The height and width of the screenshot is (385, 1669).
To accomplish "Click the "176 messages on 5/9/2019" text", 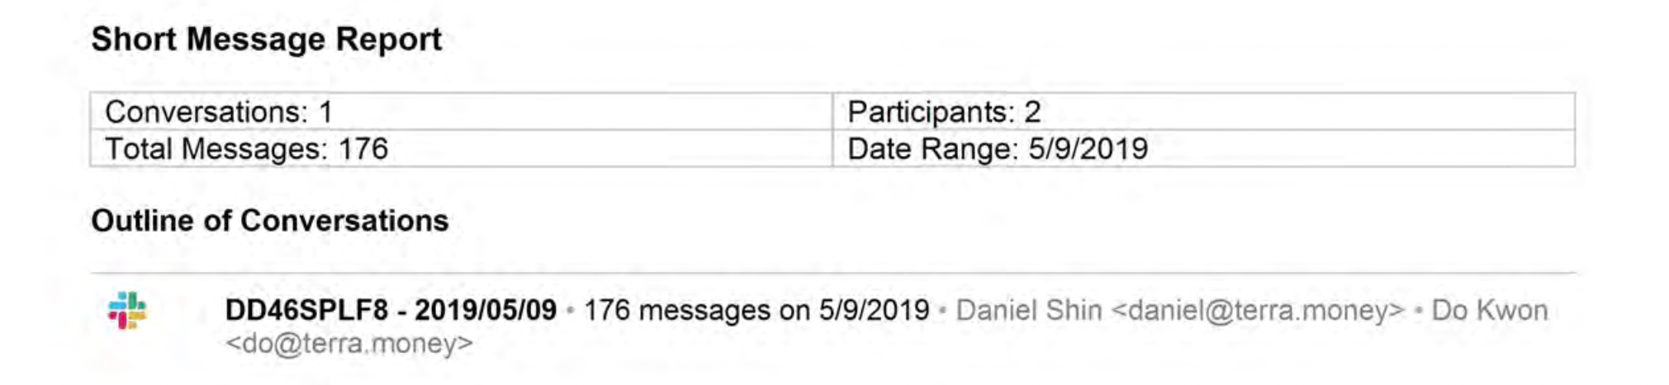I will click(x=756, y=310).
